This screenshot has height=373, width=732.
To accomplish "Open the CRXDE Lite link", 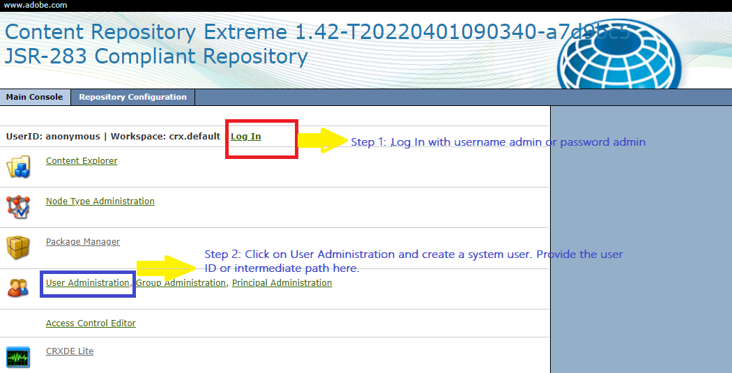I will [x=70, y=351].
